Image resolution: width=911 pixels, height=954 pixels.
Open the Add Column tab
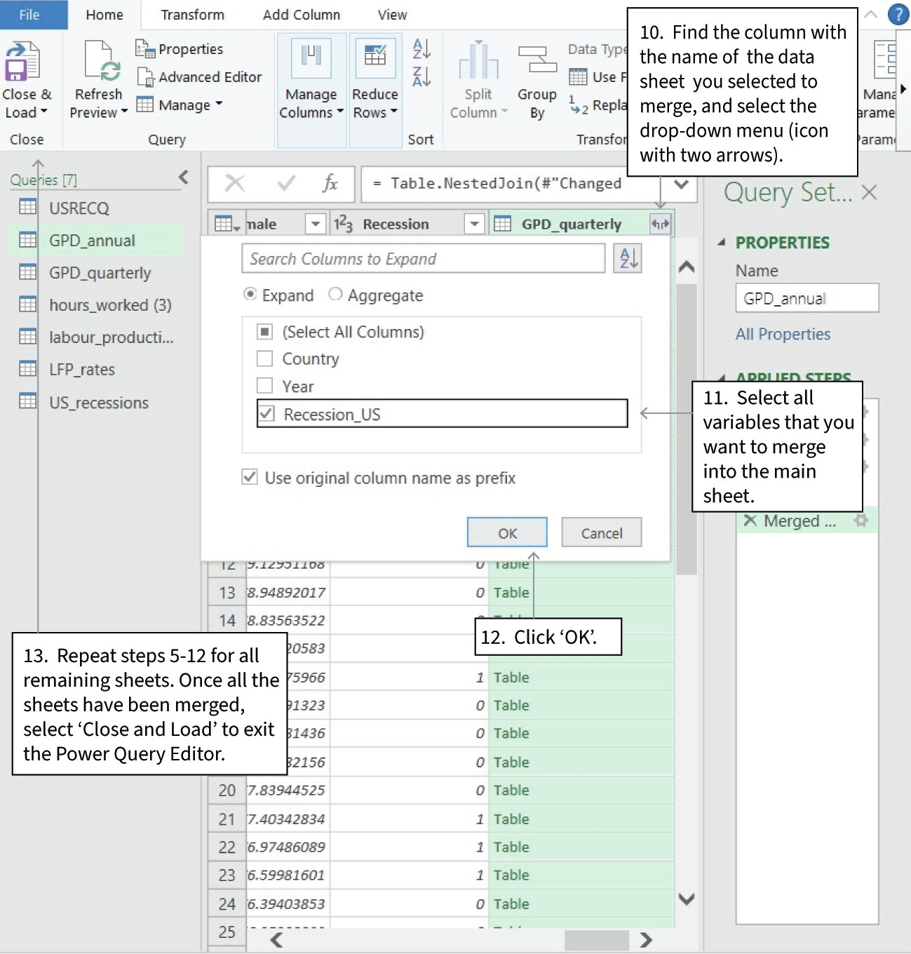pyautogui.click(x=301, y=14)
